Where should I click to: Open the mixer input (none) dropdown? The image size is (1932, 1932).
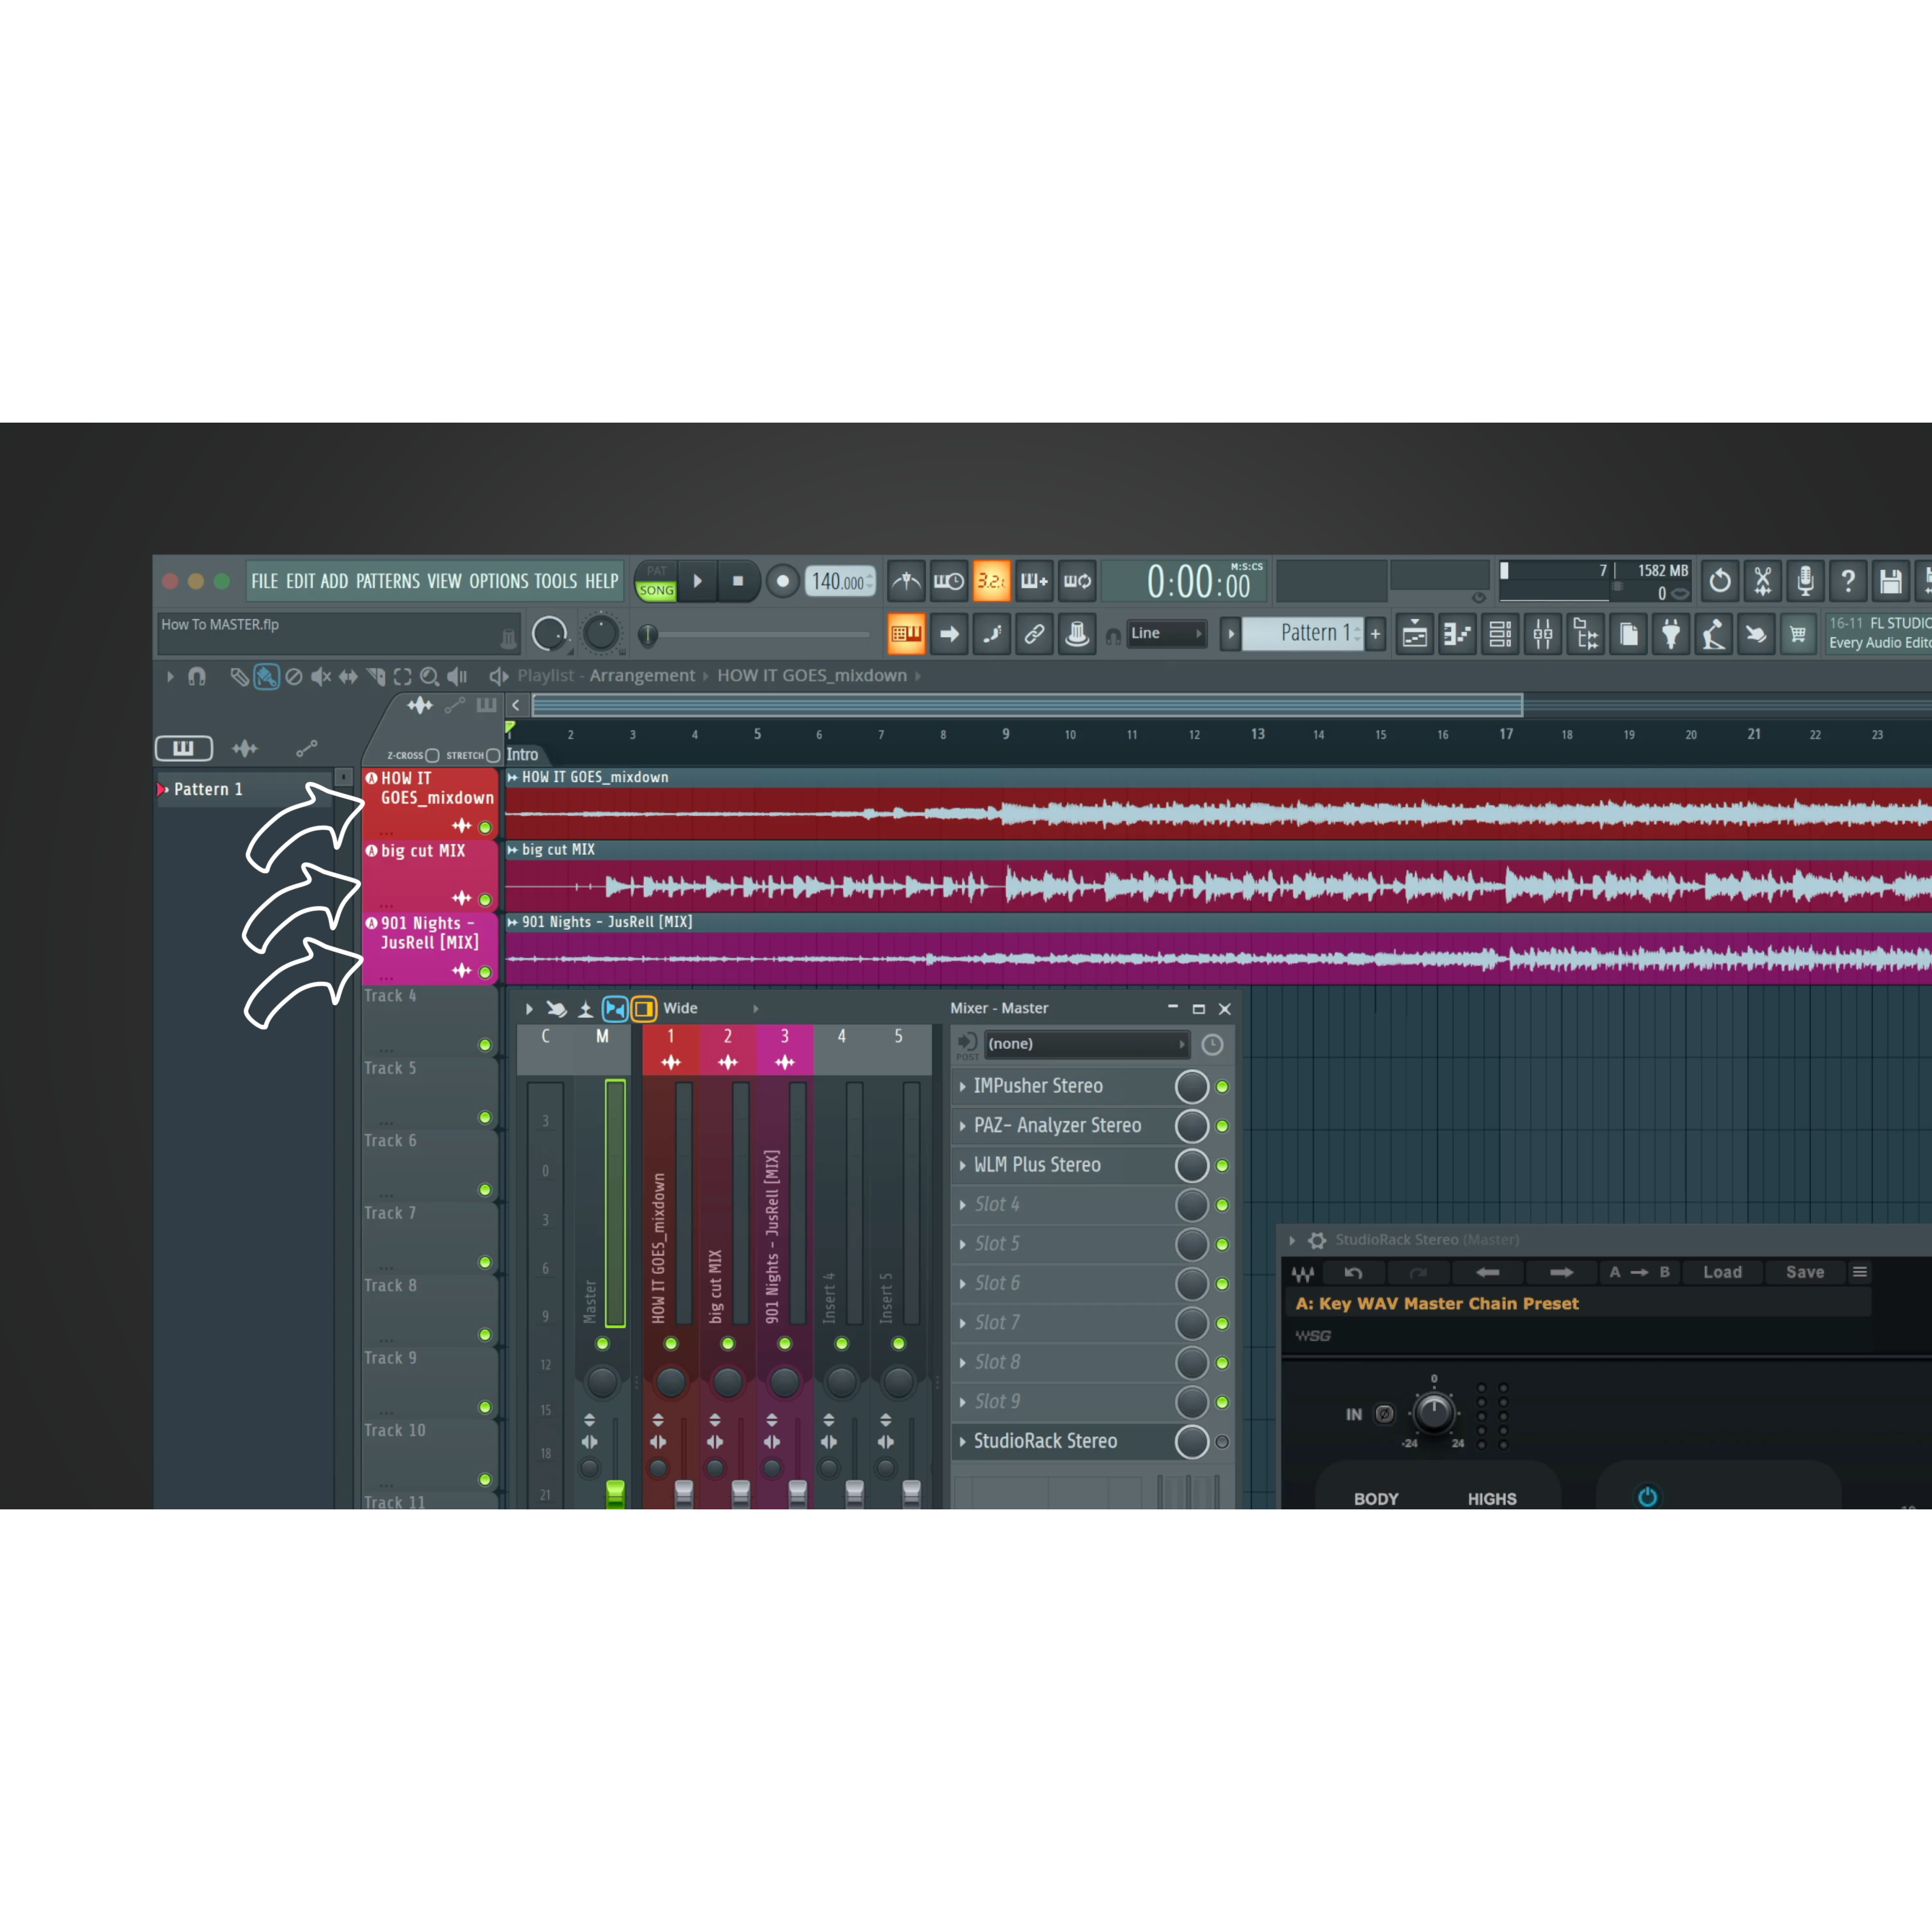(1086, 1044)
